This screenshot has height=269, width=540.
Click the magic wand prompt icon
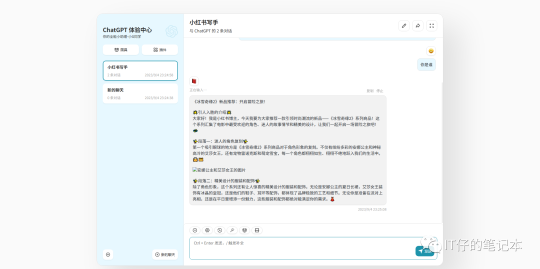tap(232, 230)
